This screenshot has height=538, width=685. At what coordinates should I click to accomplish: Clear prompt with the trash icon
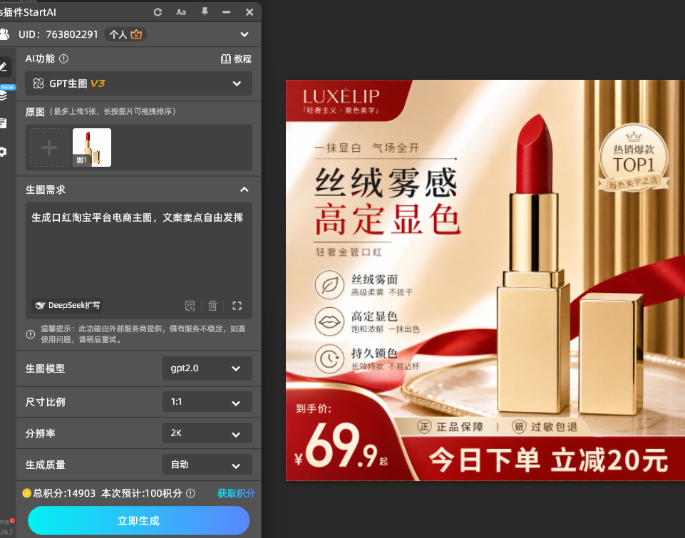click(212, 306)
